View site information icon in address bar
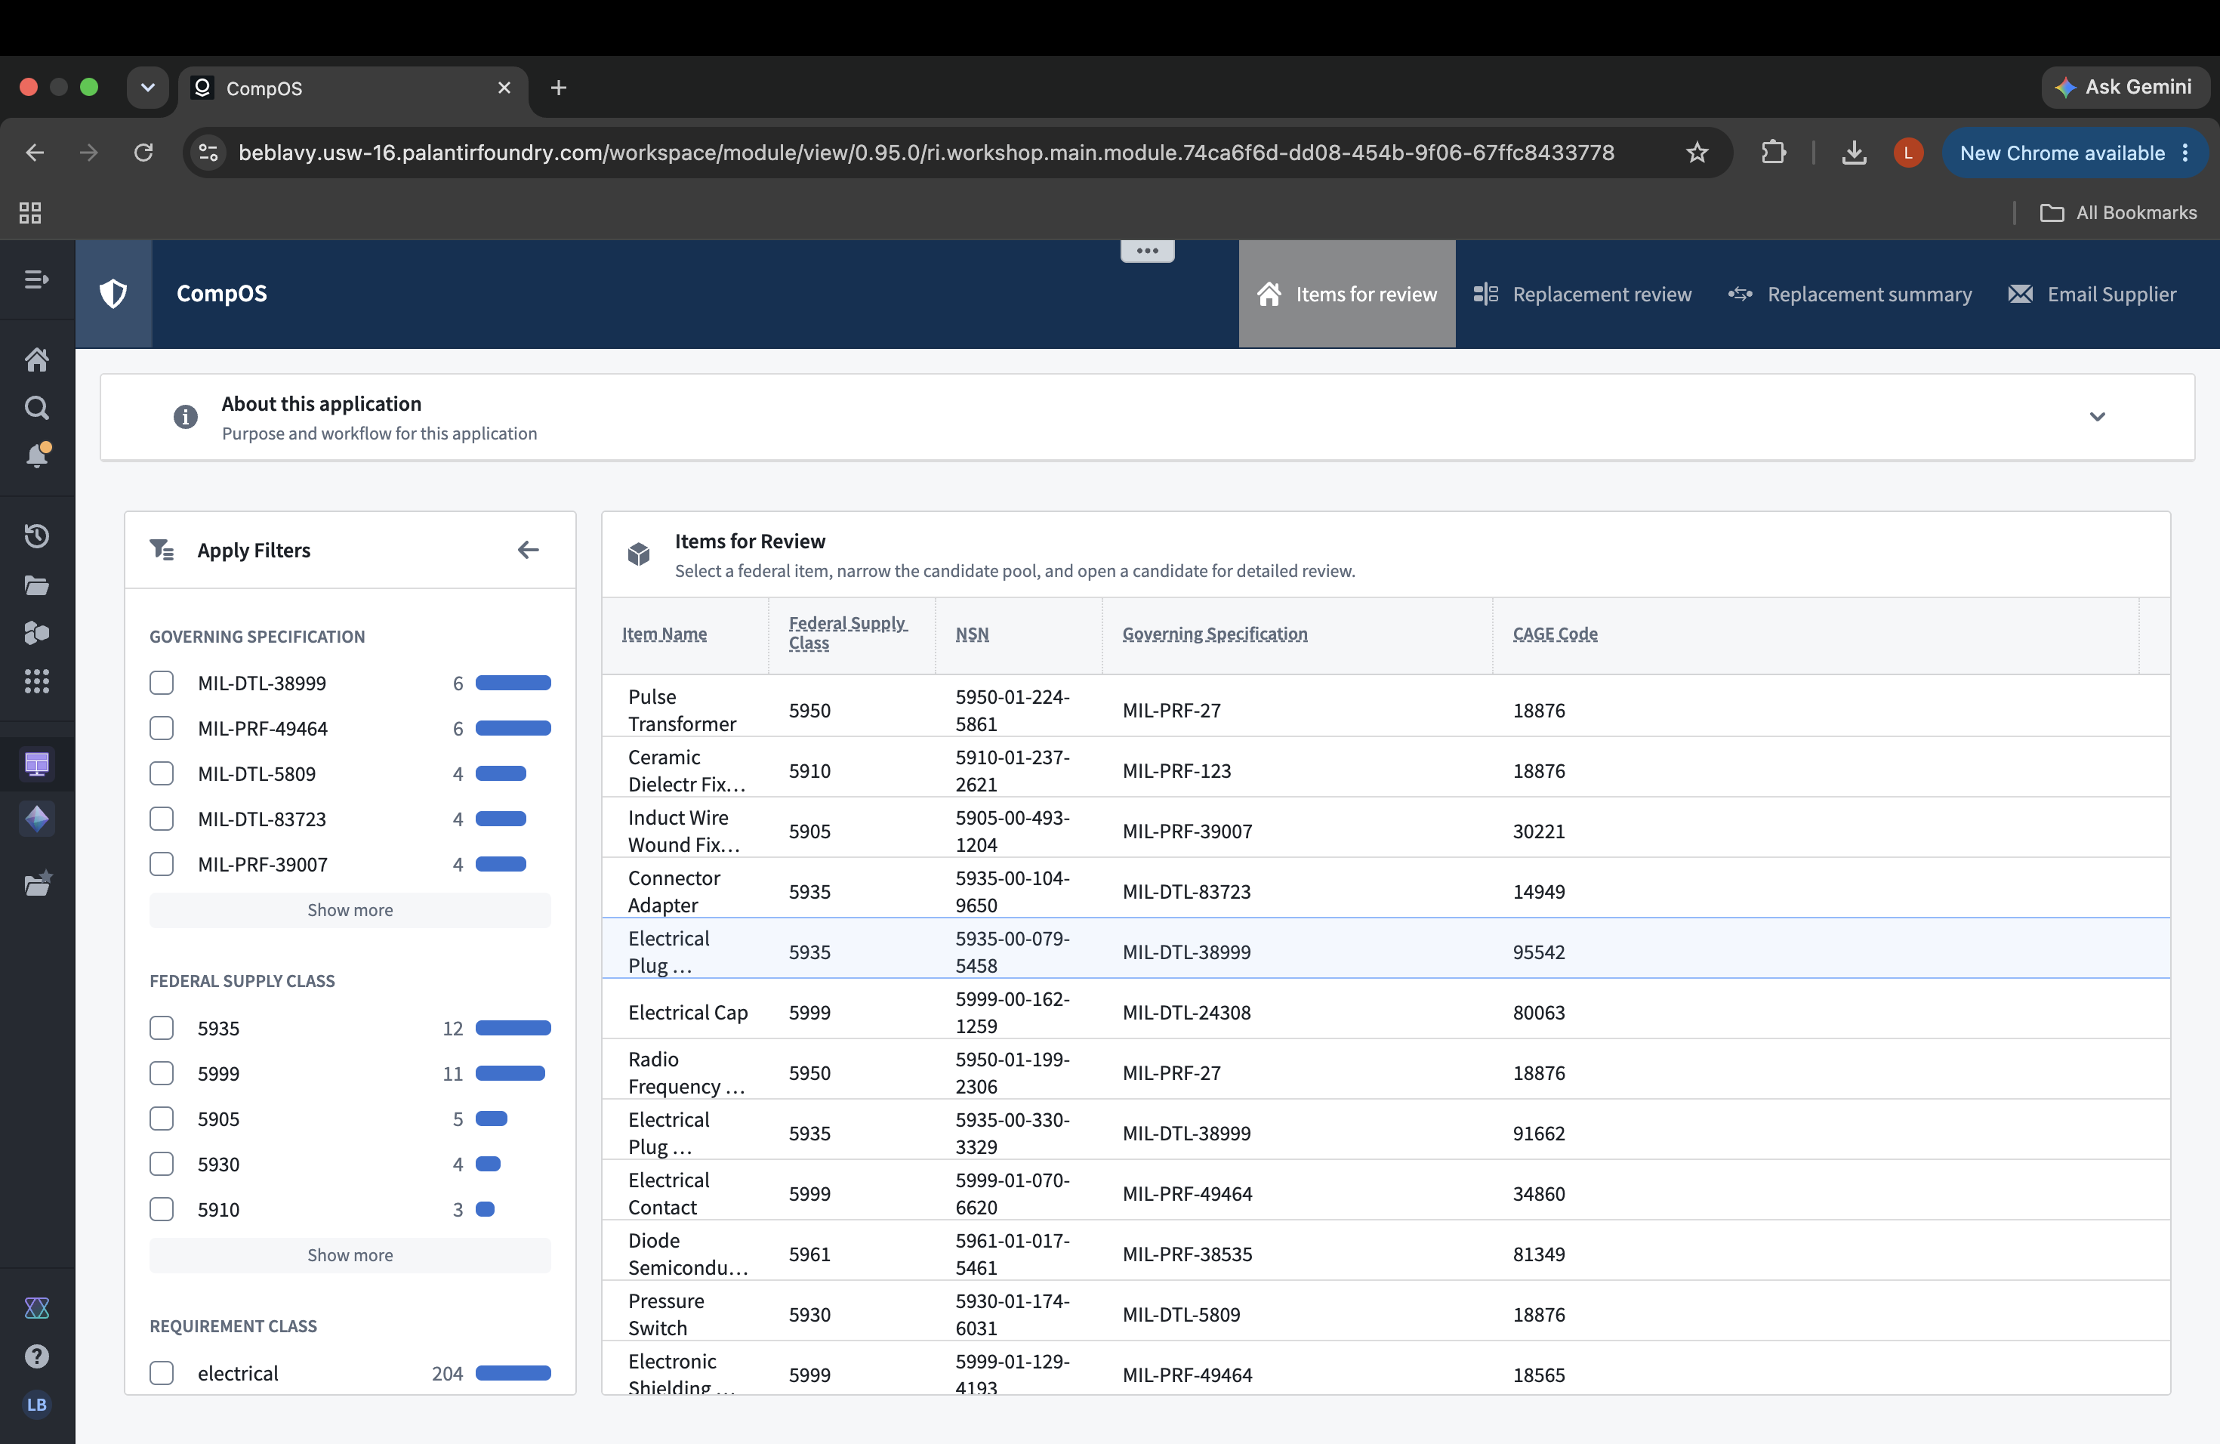This screenshot has height=1444, width=2220. pos(209,152)
